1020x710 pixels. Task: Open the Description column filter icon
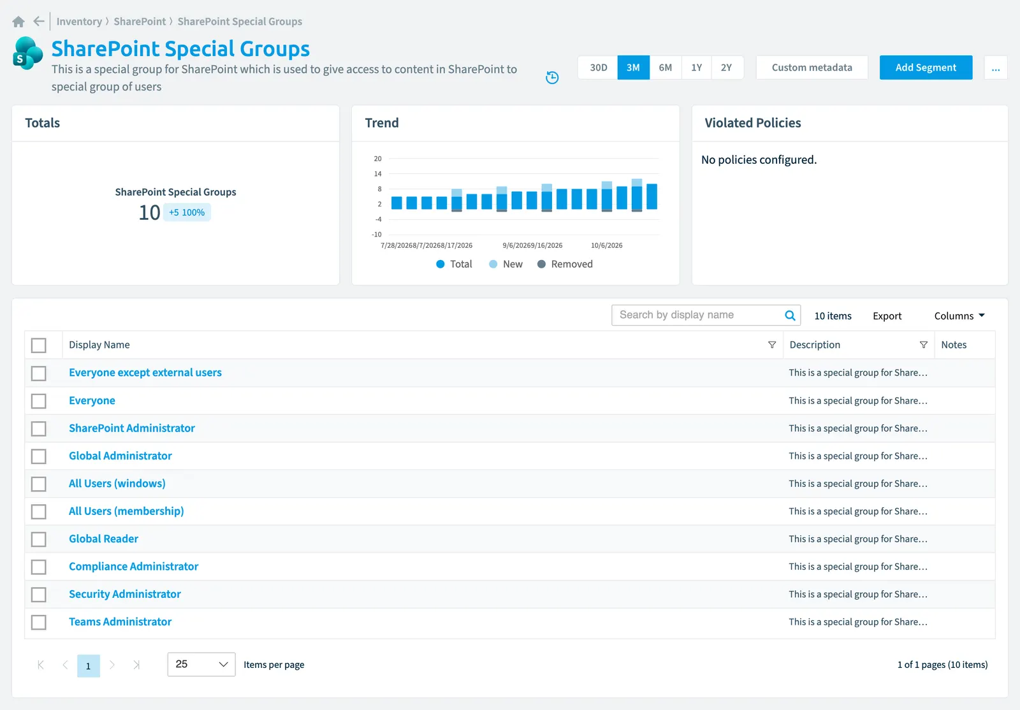[x=923, y=345]
